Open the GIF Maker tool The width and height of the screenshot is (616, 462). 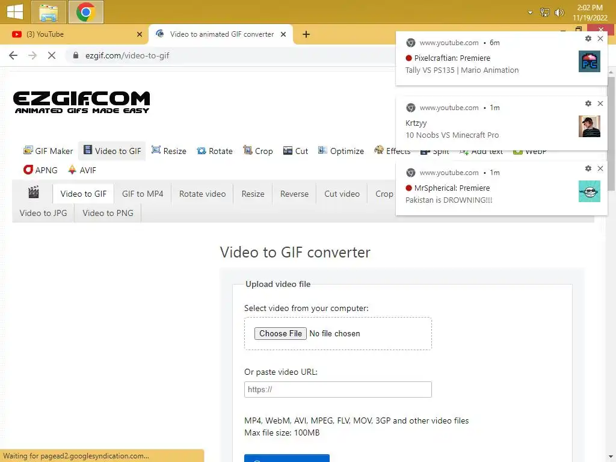pos(48,151)
